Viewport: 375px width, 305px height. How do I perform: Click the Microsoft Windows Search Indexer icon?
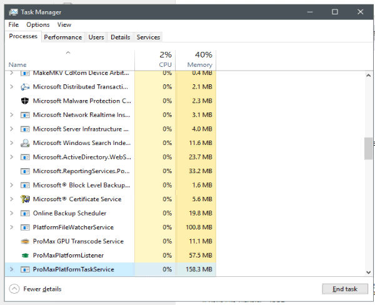25,143
